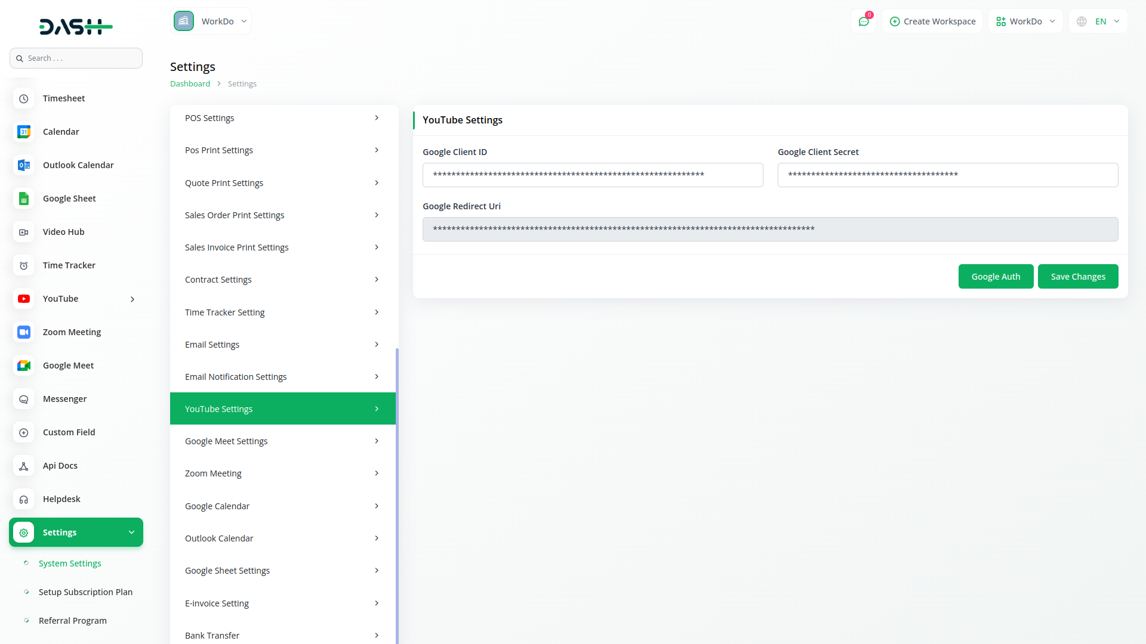Collapse the Settings sidebar menu
This screenshot has width=1146, height=644.
[x=131, y=532]
